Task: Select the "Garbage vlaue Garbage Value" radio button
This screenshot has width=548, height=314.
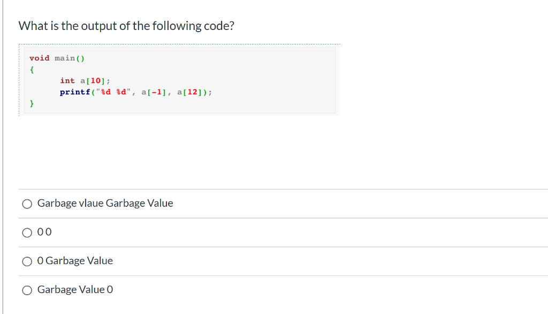Action: 27,204
